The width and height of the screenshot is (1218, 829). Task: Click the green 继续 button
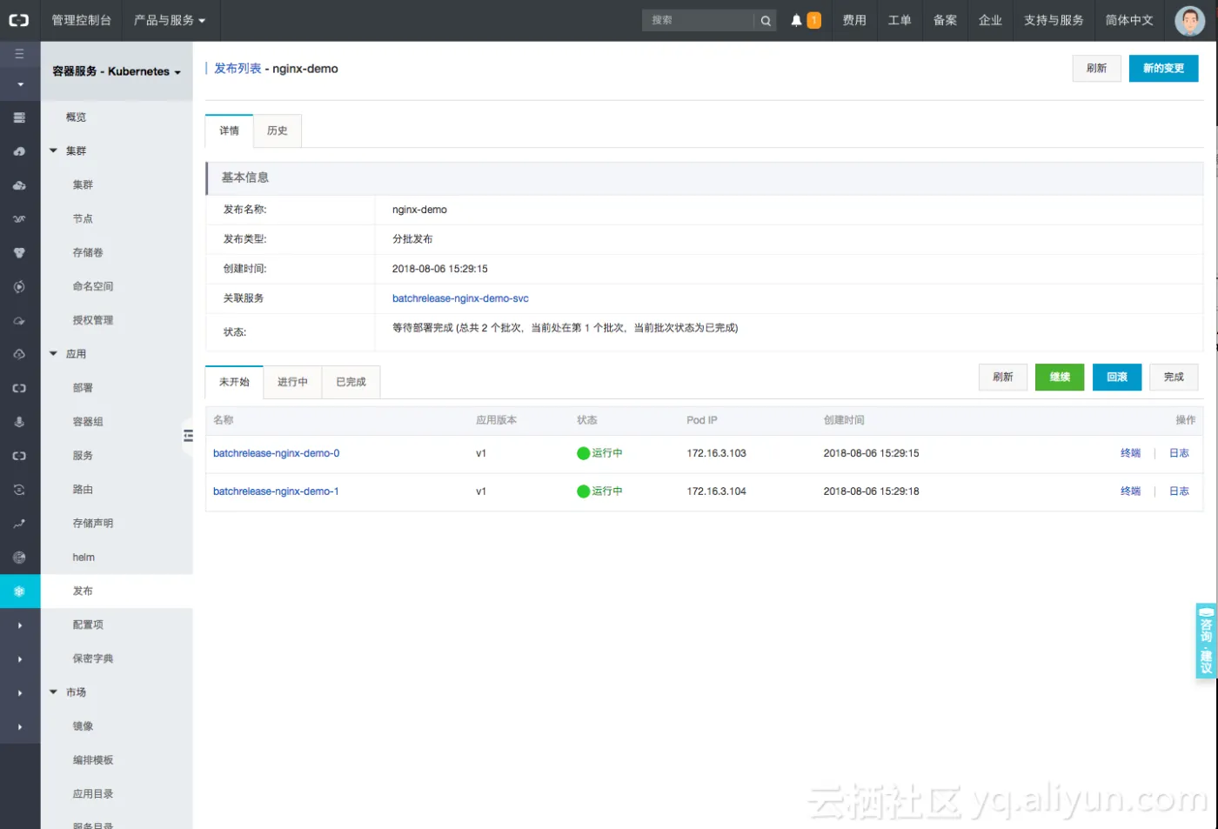point(1060,377)
